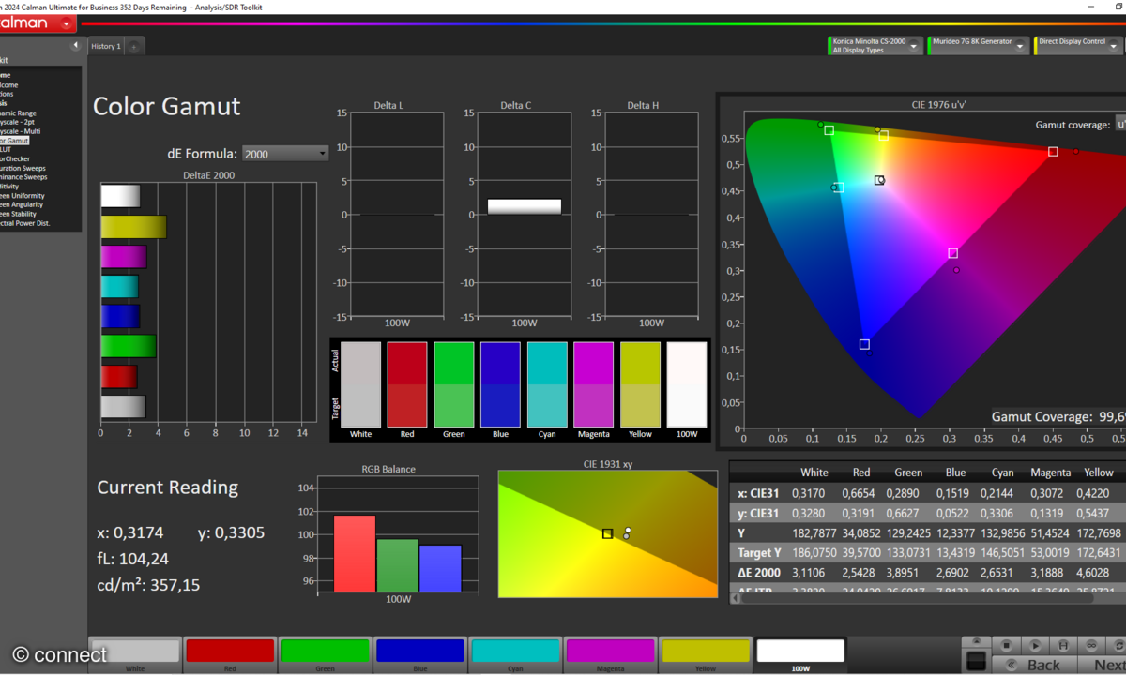
Task: Click the dark pattern preview square
Action: (977, 661)
